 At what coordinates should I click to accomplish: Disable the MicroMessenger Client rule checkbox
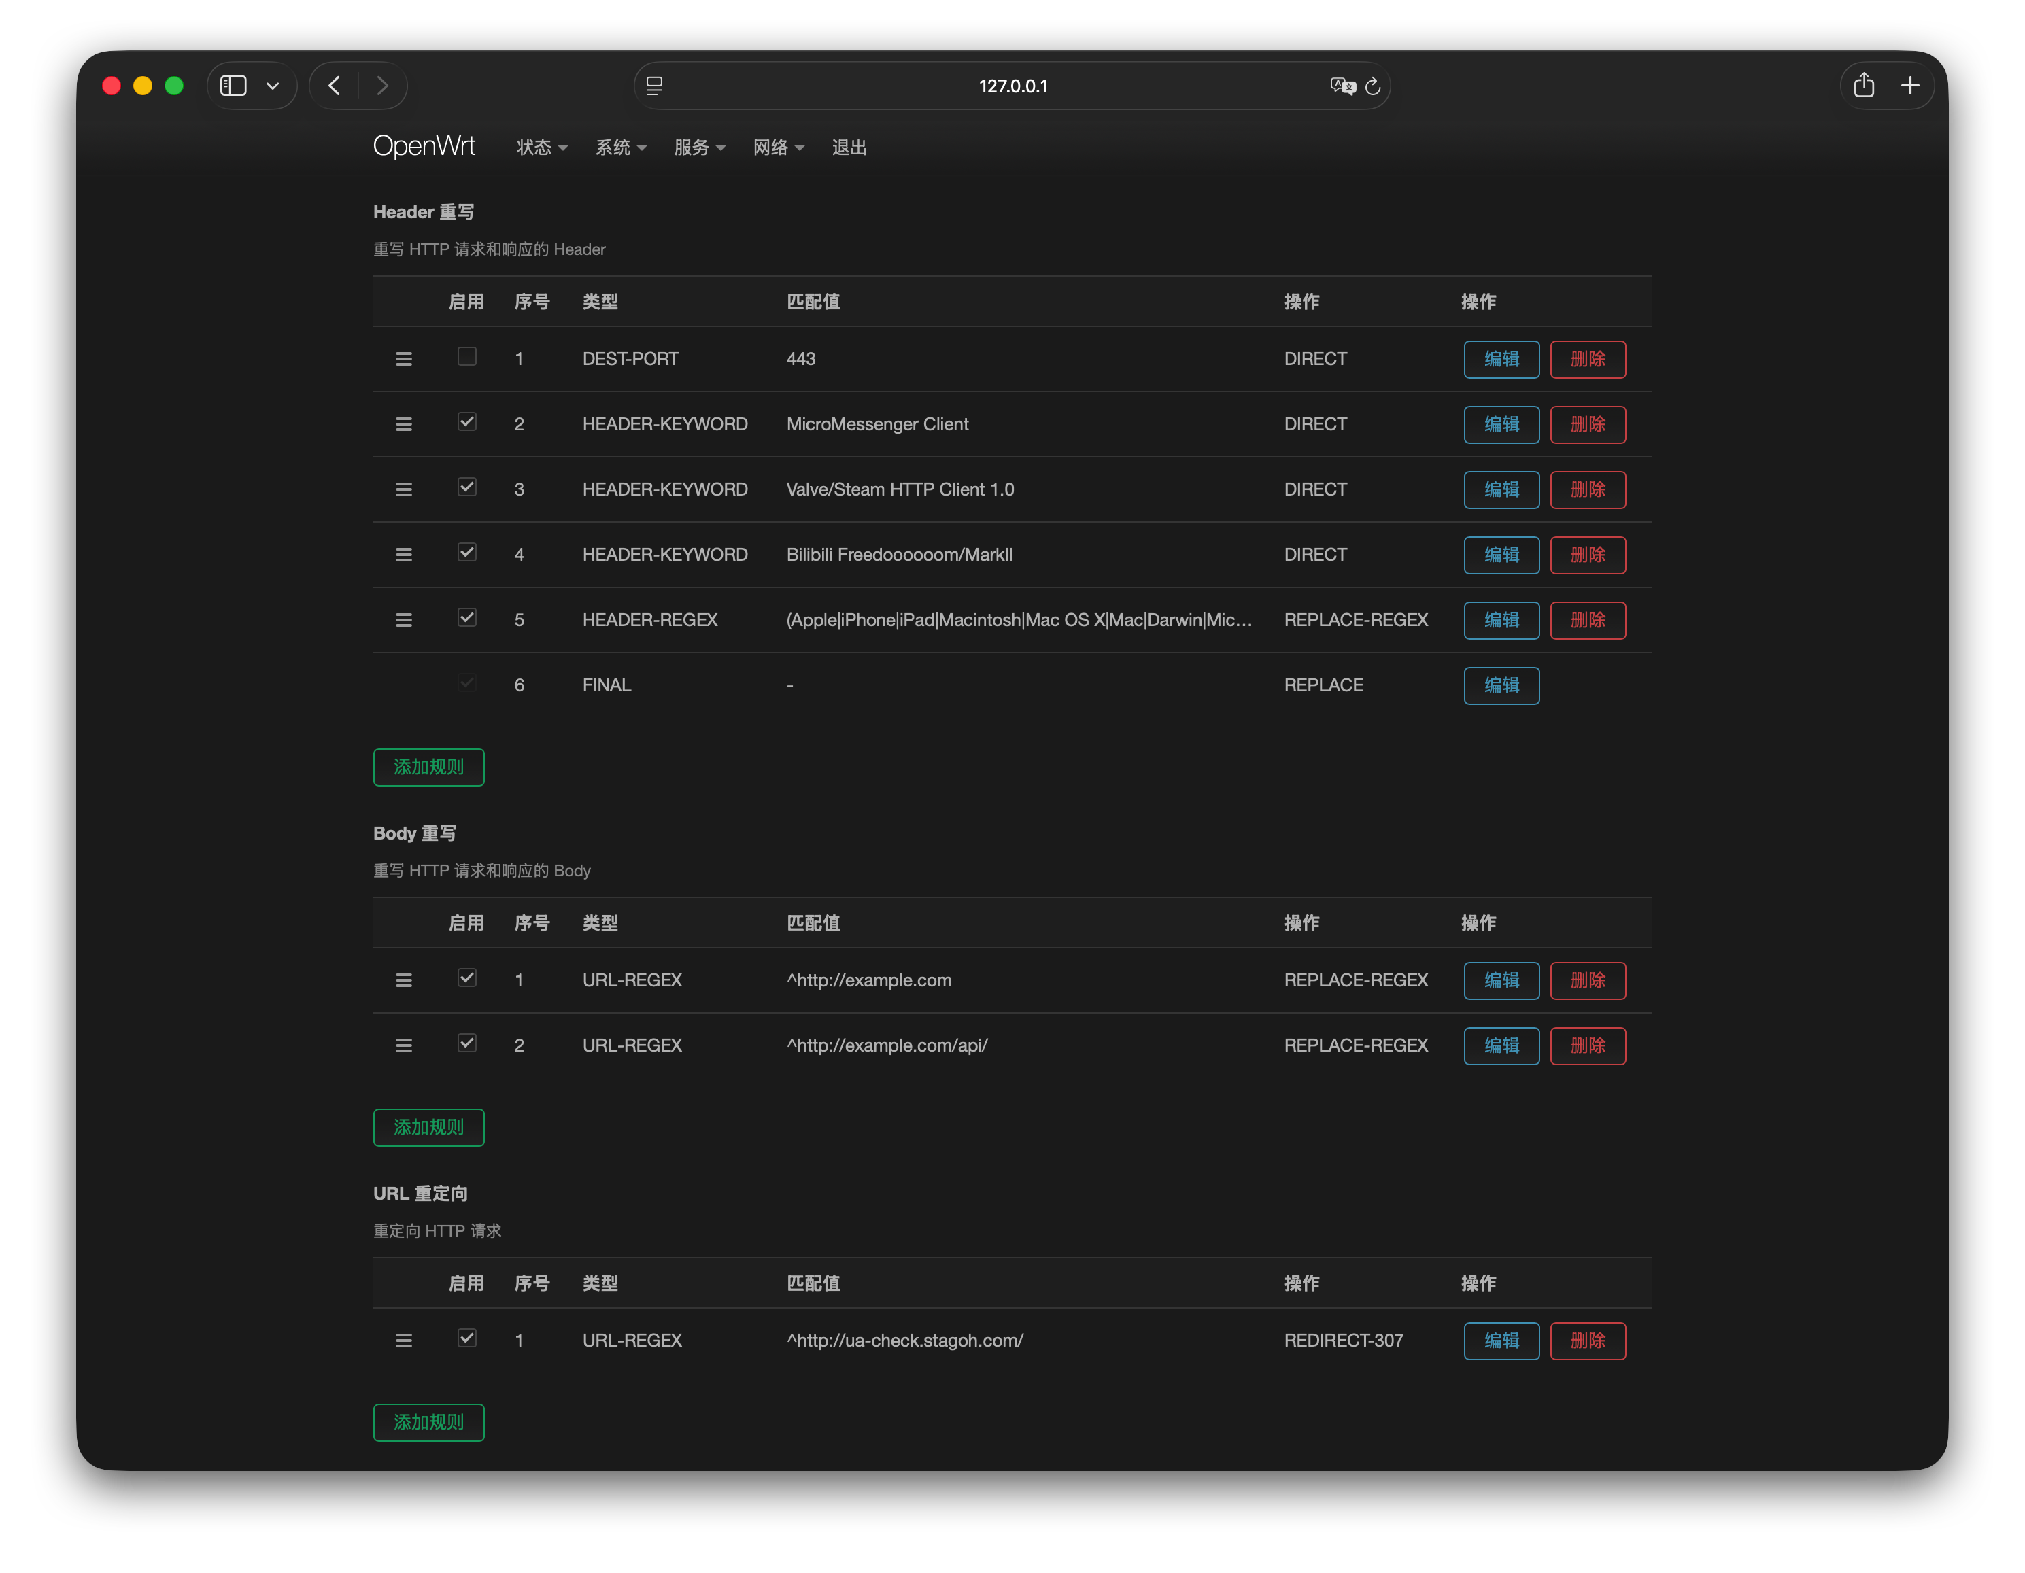467,421
